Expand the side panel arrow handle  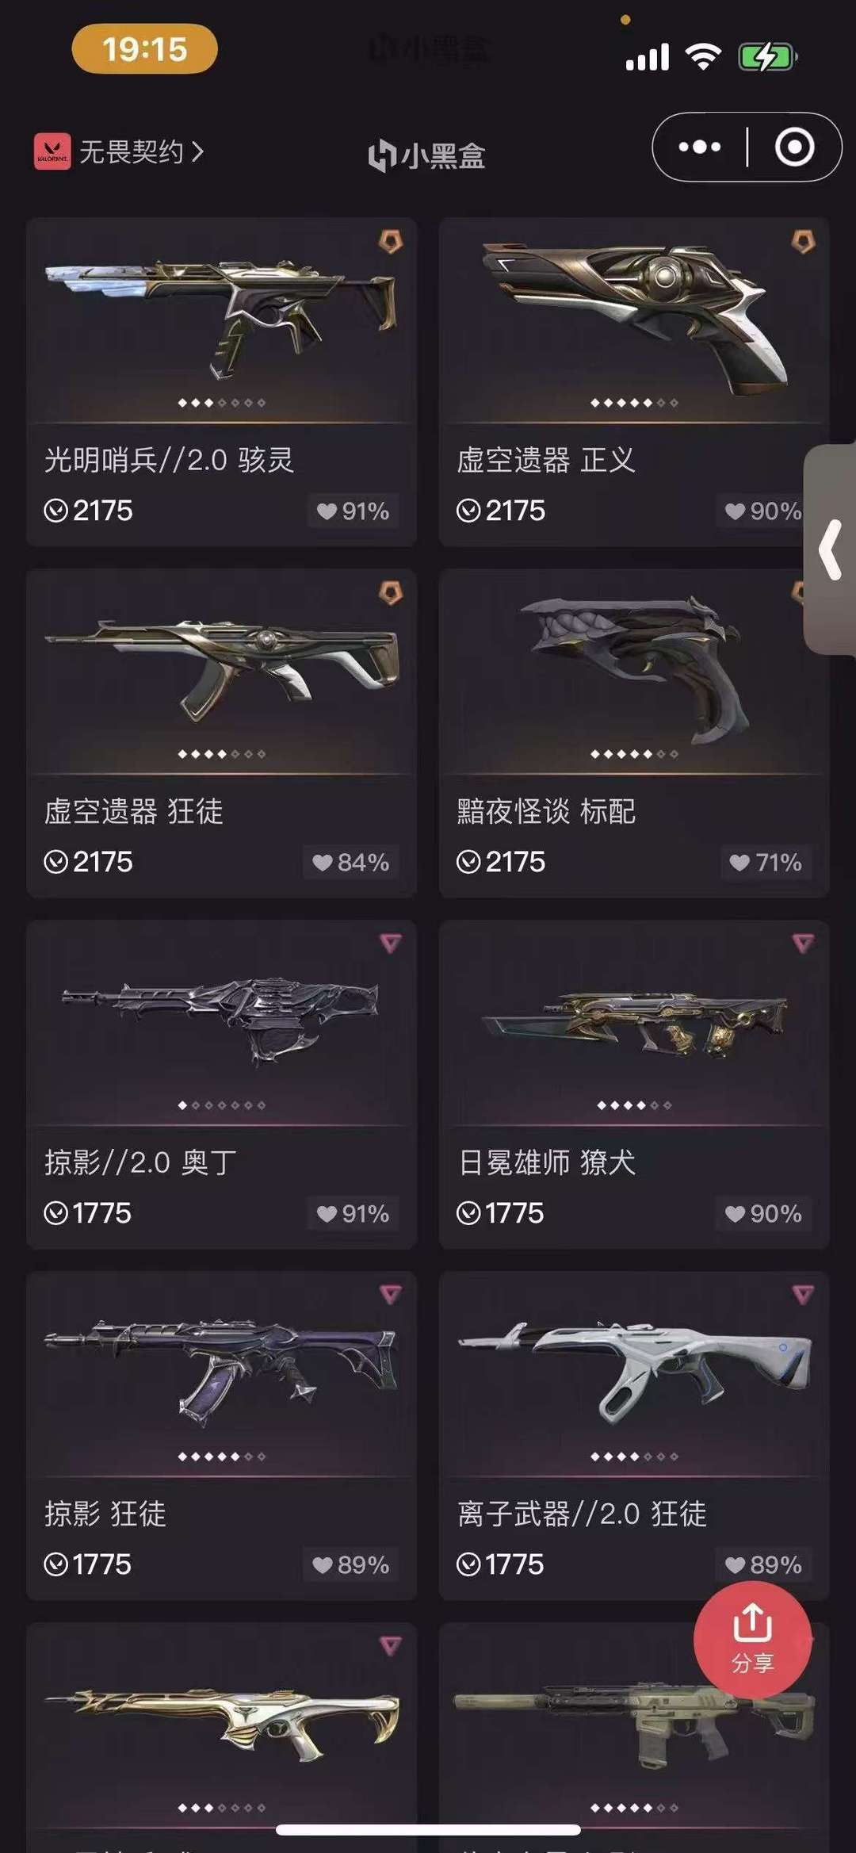tap(830, 549)
